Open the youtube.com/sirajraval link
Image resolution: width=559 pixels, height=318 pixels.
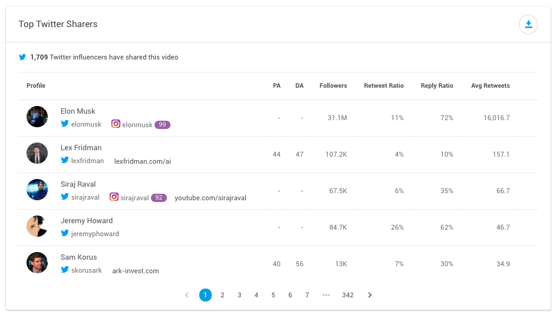point(211,198)
